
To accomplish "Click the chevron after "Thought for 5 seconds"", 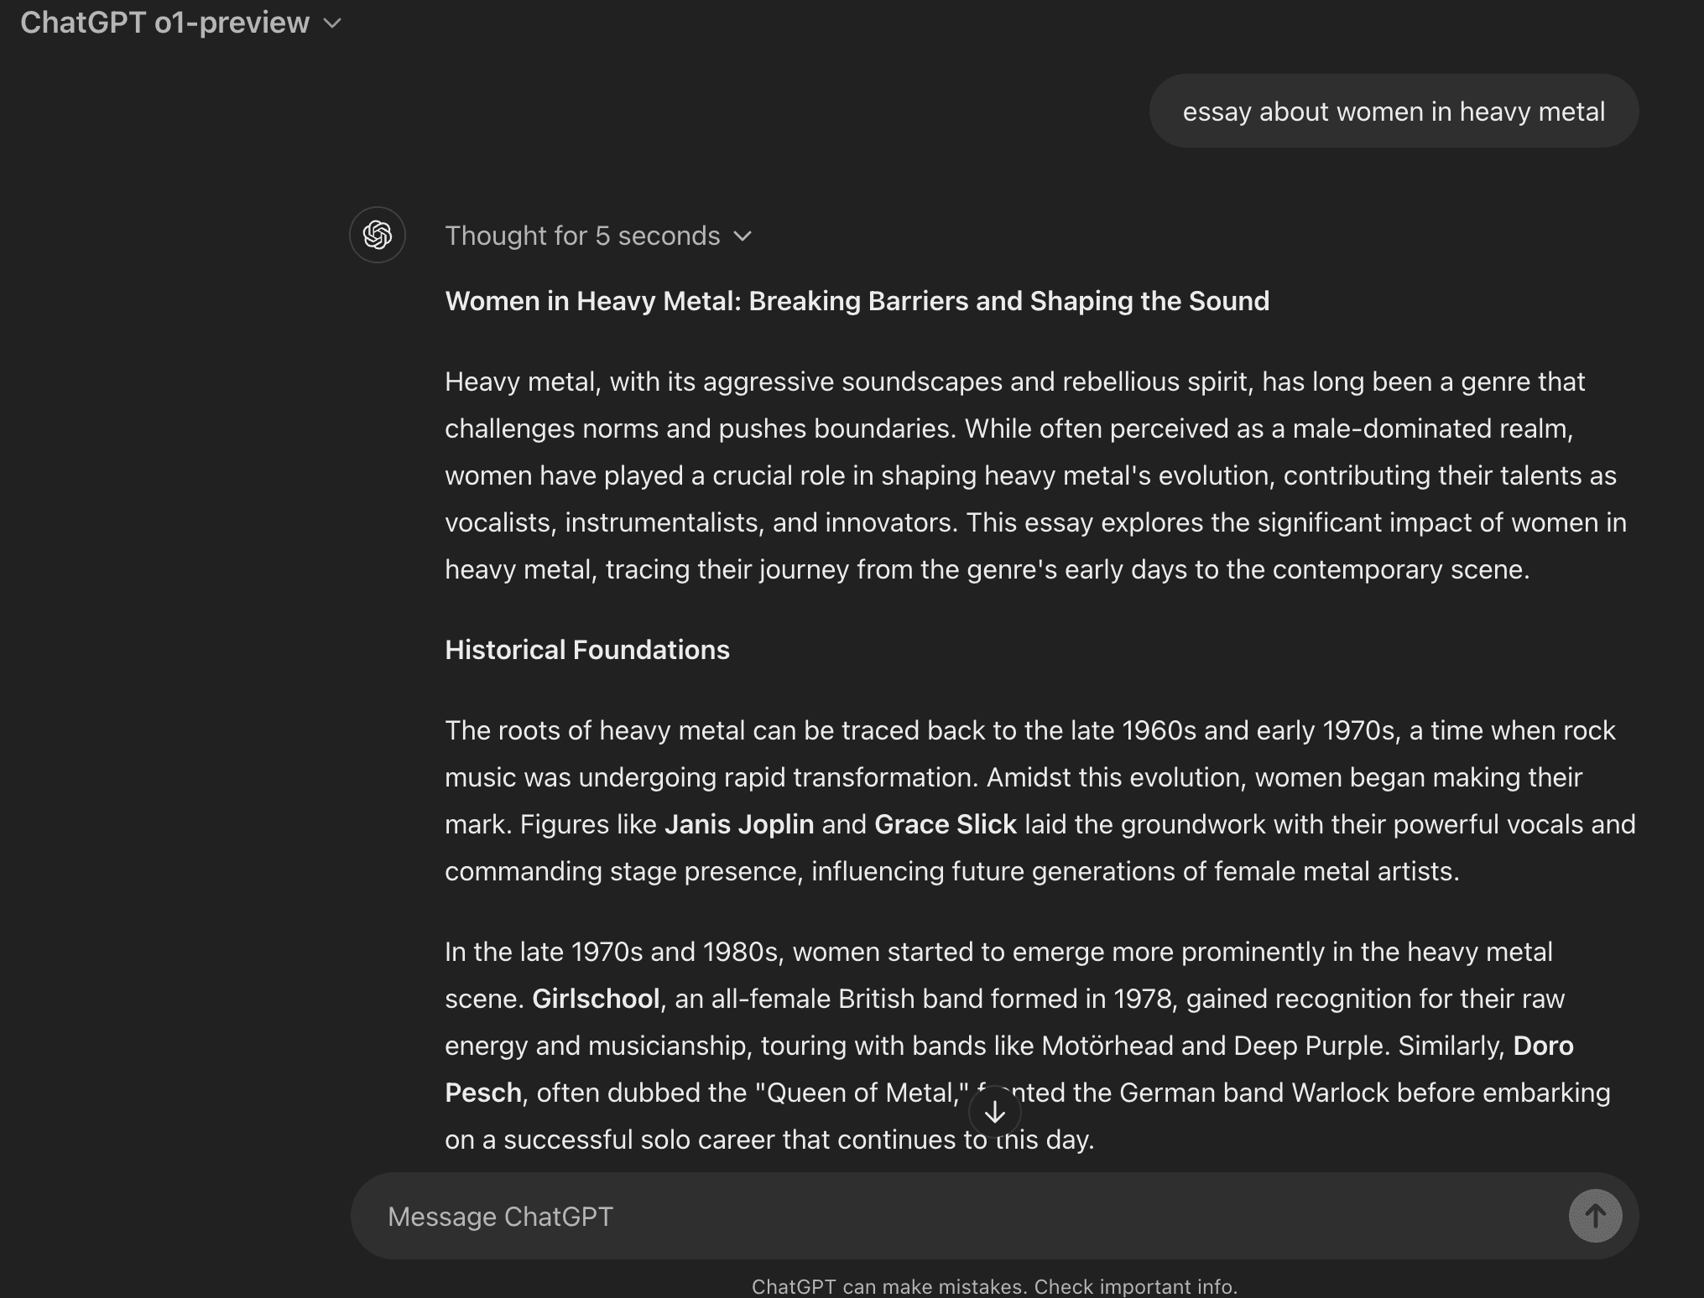I will point(743,236).
